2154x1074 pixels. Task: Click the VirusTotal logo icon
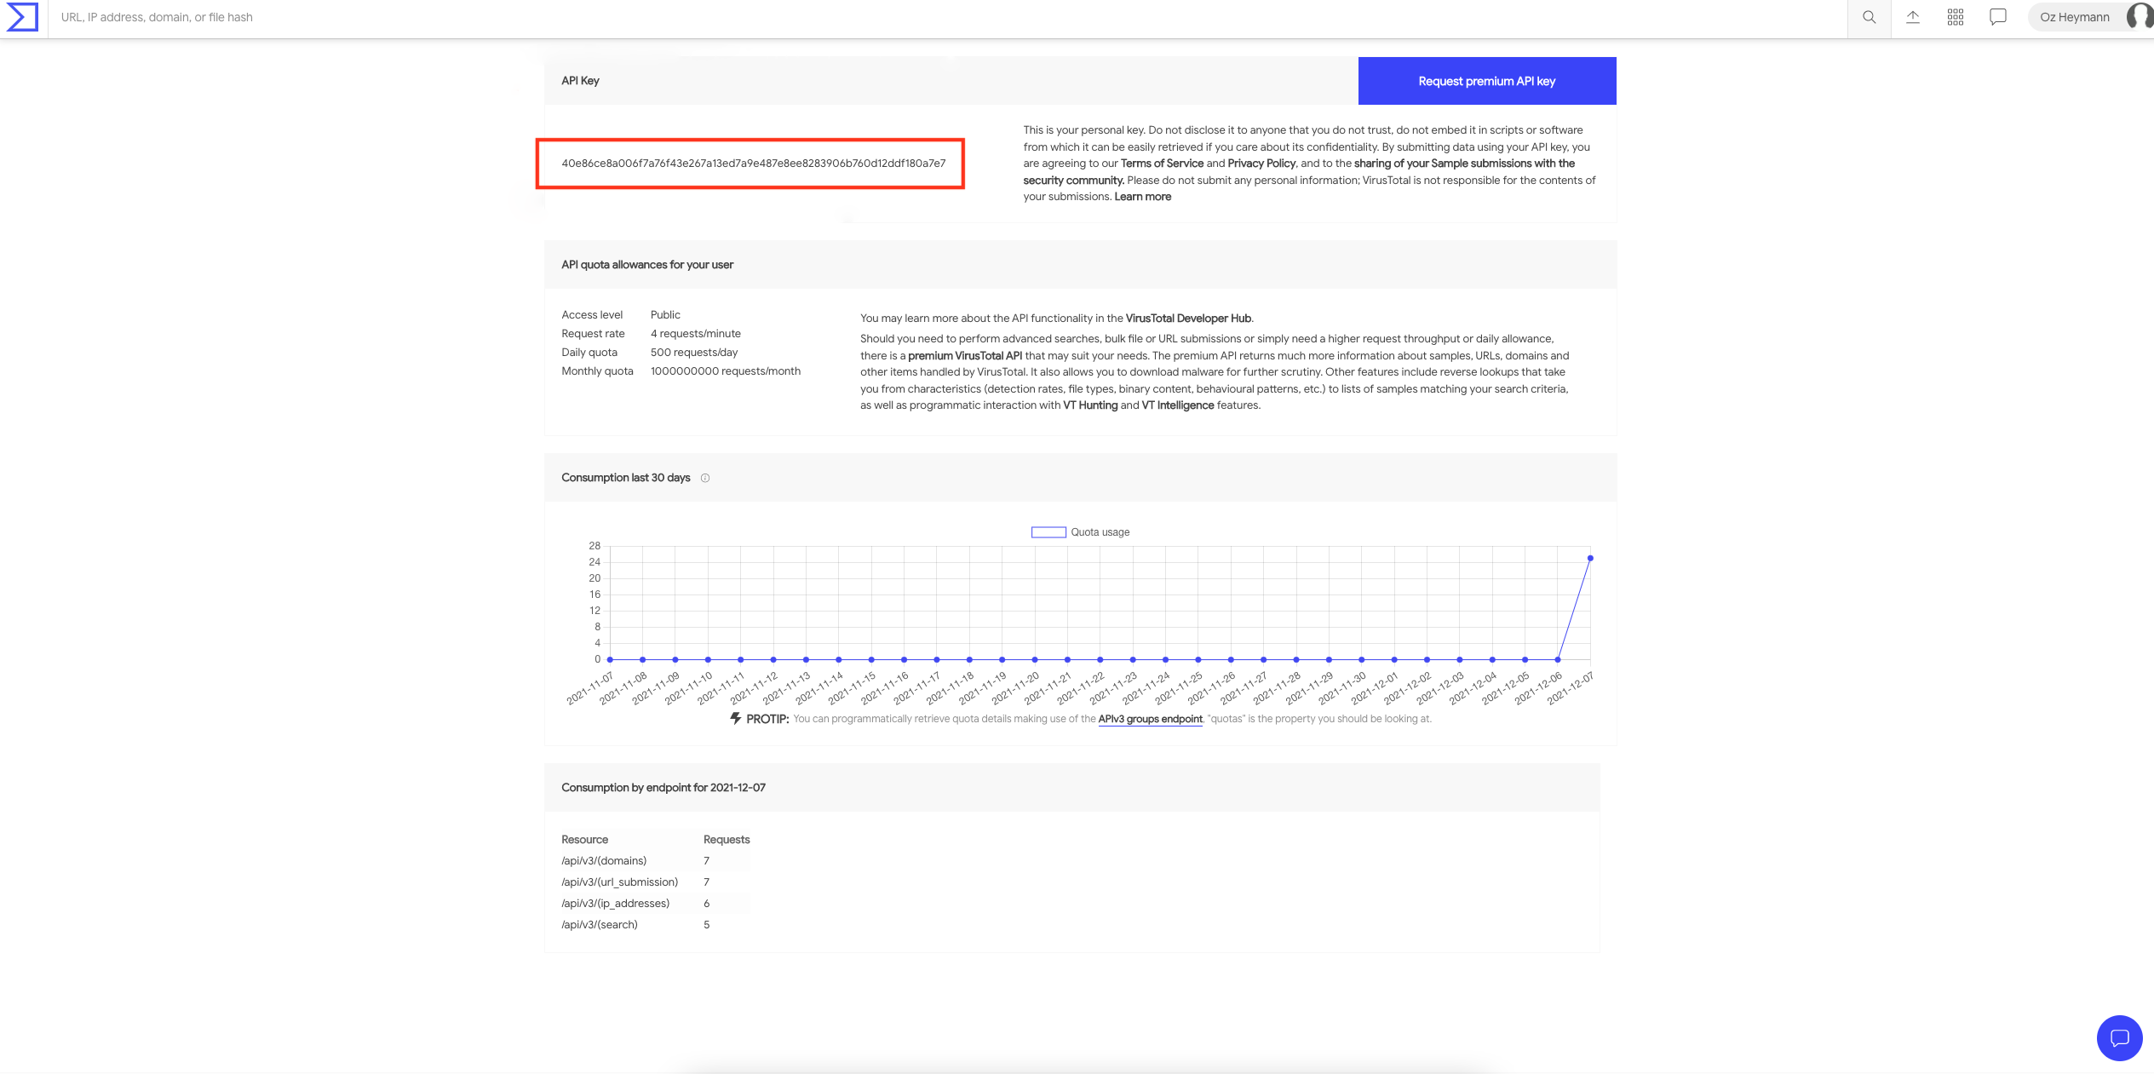point(22,17)
